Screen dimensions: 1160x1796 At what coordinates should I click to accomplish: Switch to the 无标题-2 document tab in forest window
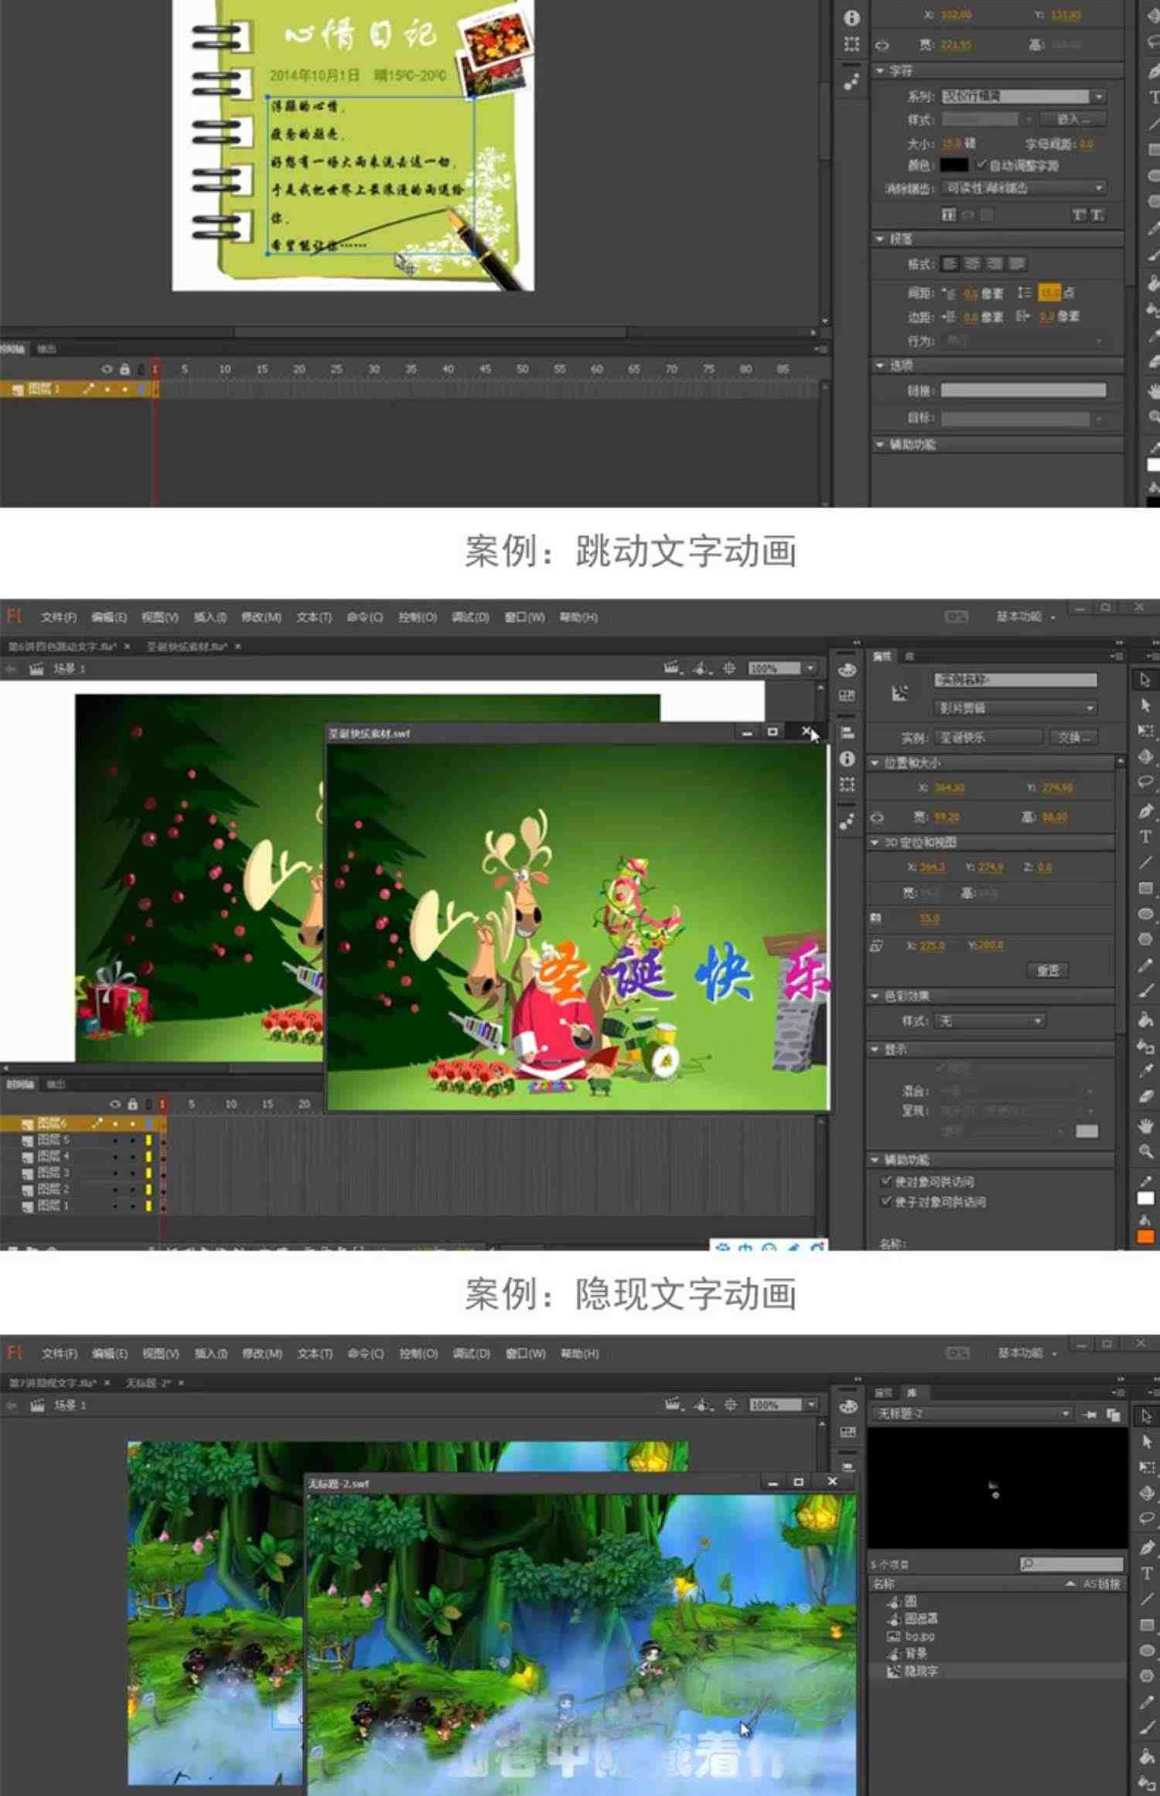click(148, 1383)
